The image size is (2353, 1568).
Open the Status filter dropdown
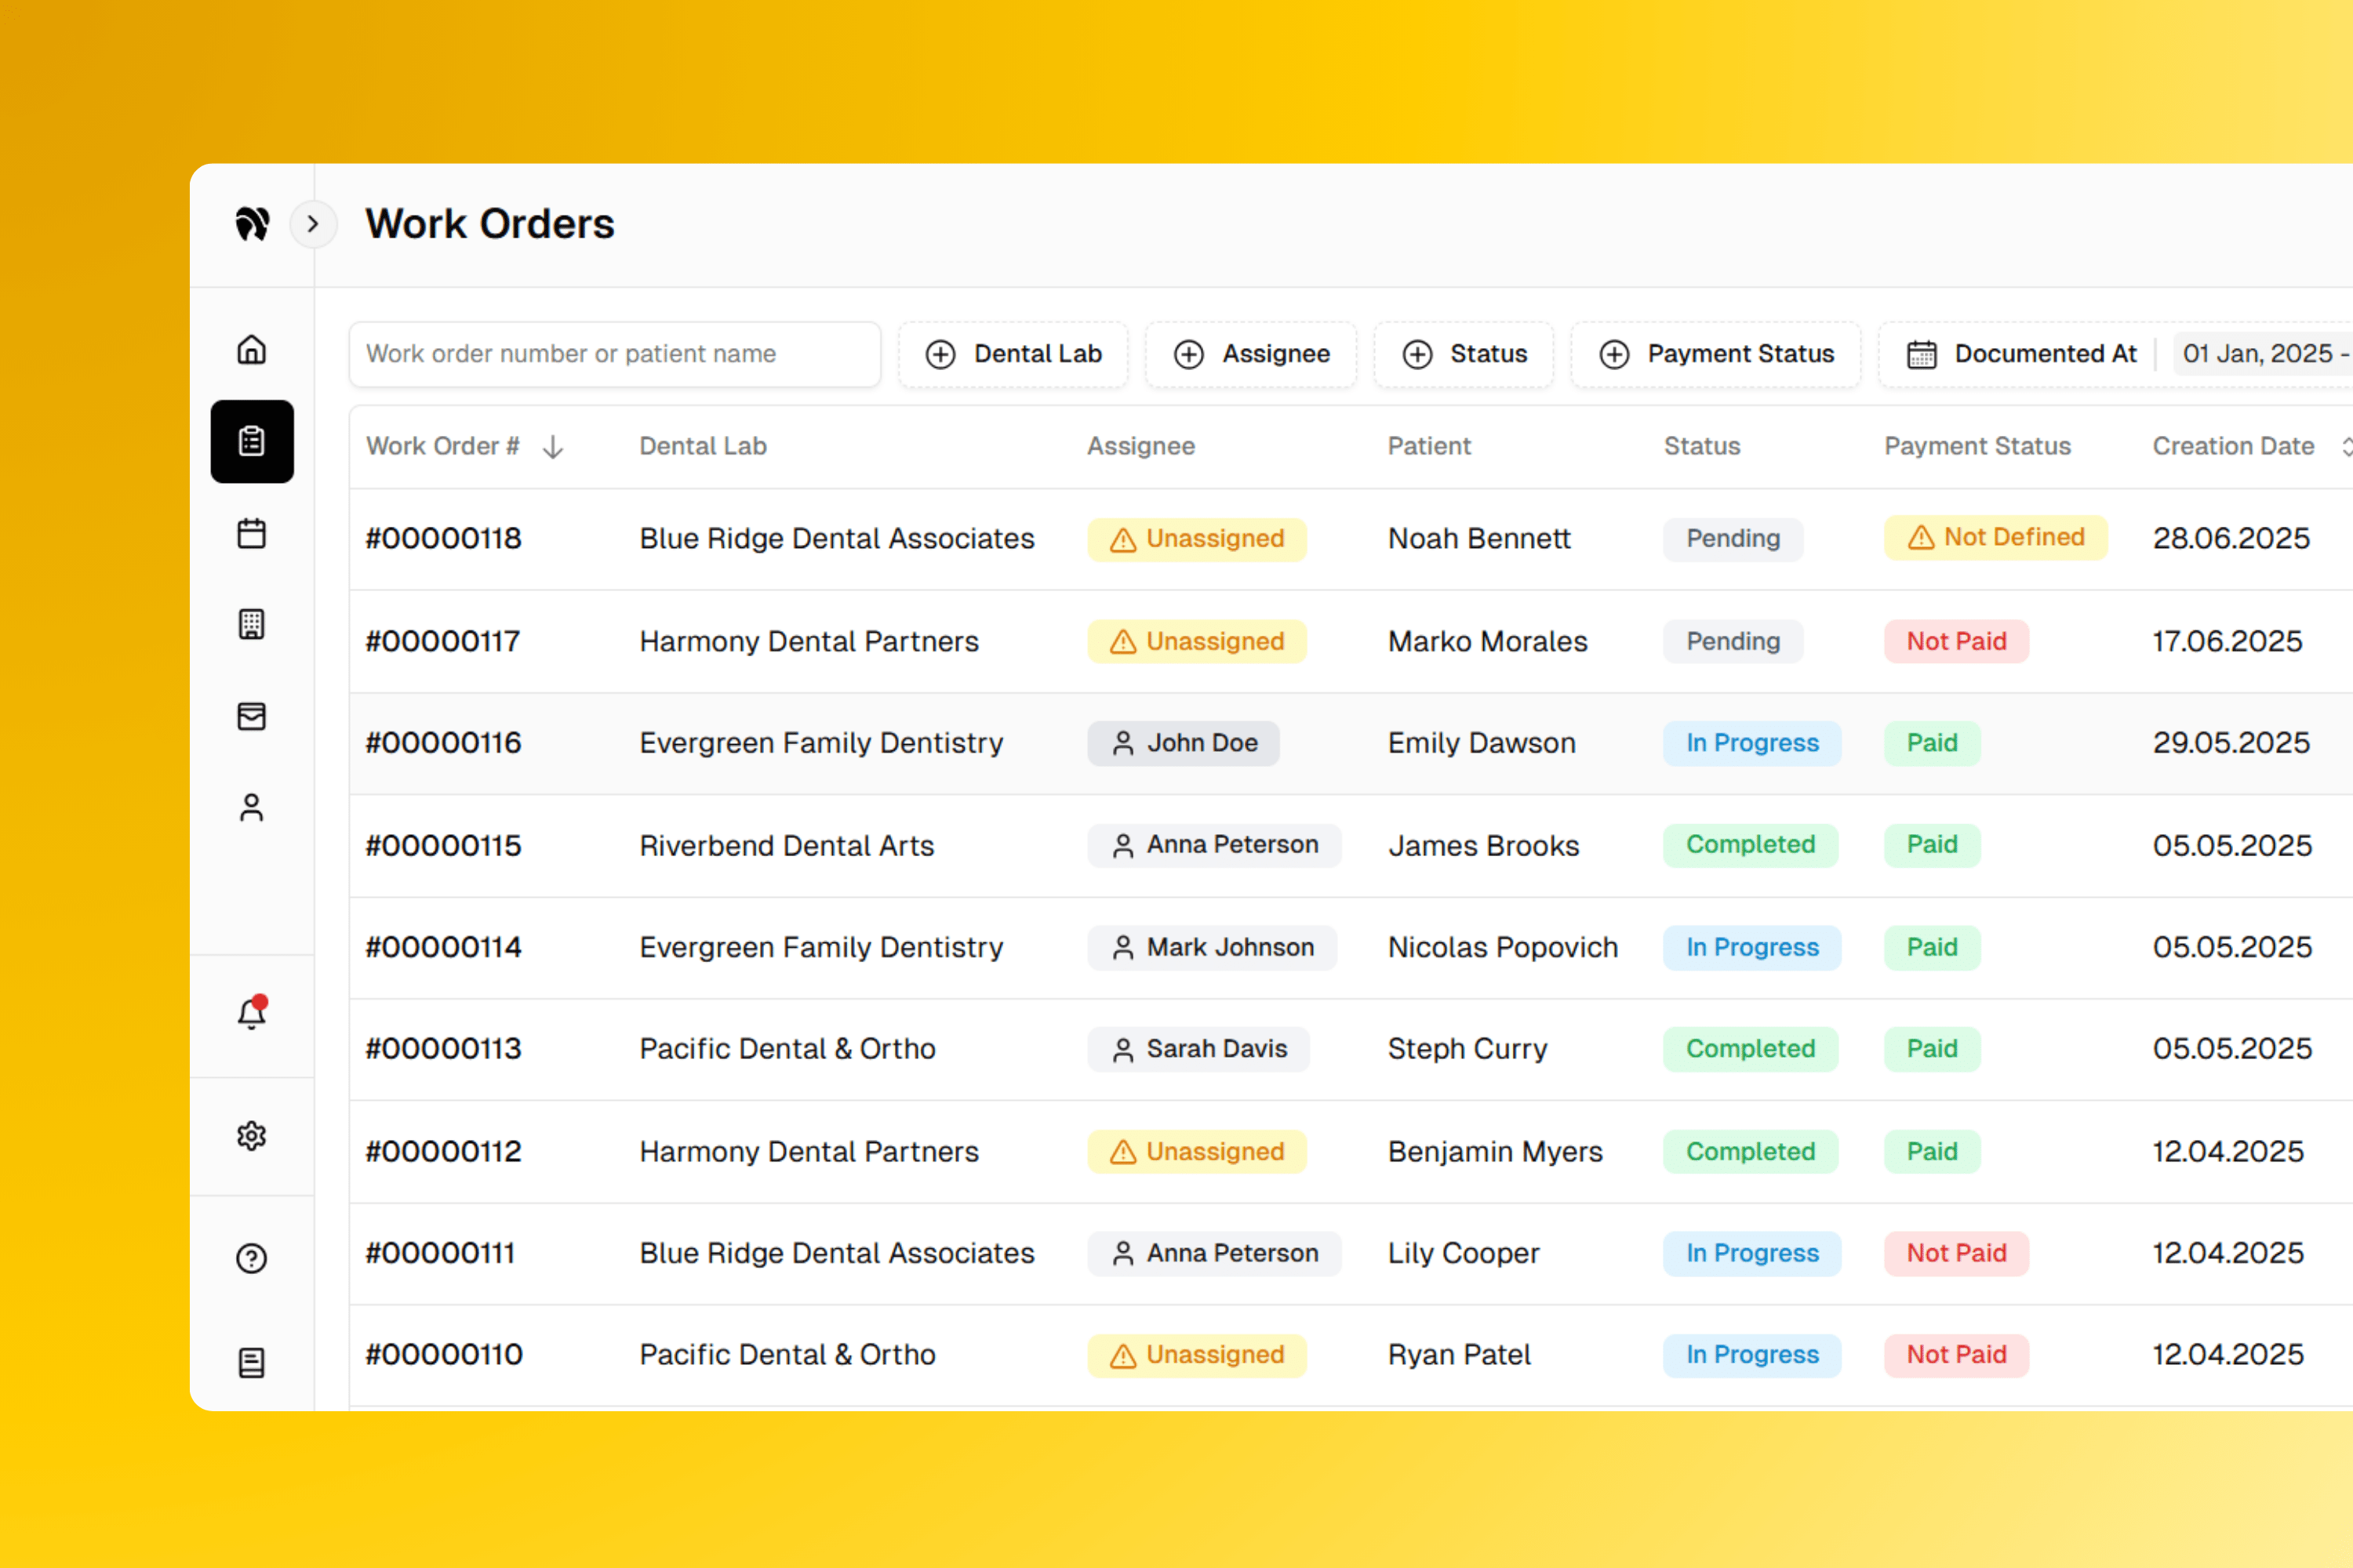pos(1464,354)
